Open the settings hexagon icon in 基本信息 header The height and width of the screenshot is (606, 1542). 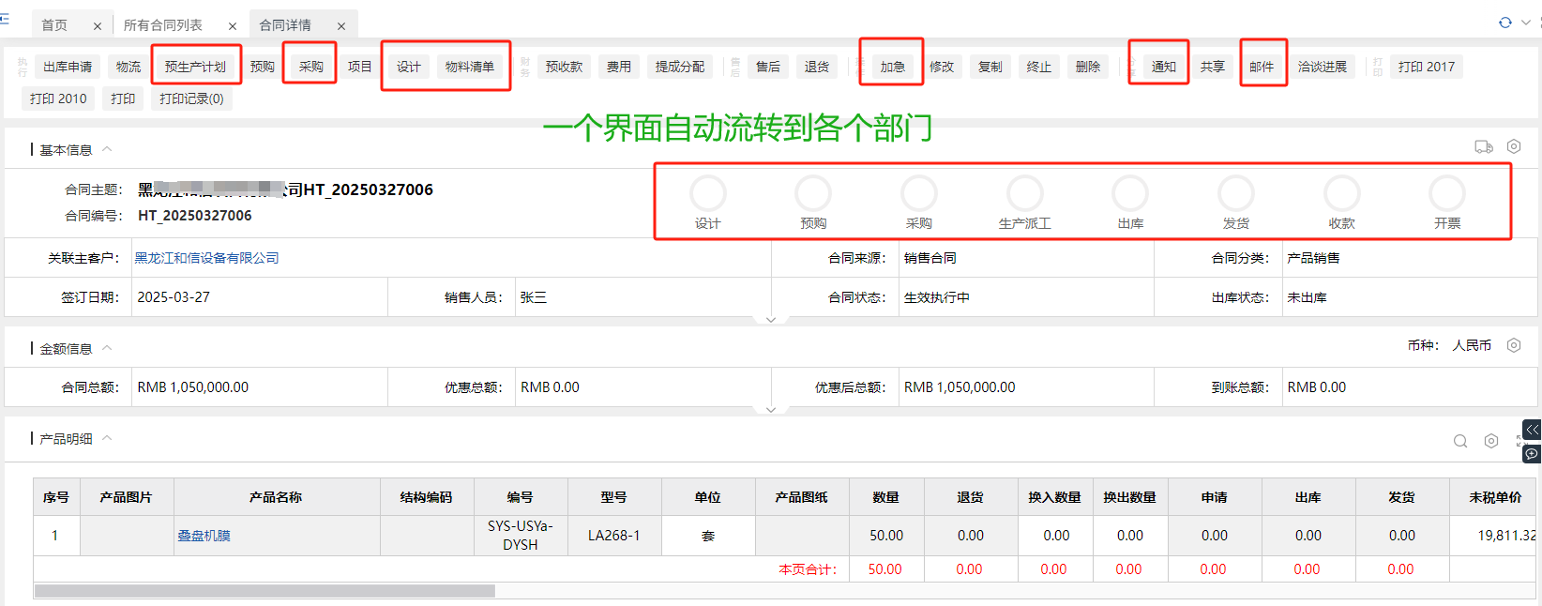tap(1514, 146)
